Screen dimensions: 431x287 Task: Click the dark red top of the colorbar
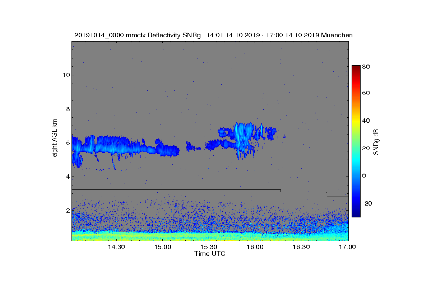tap(356, 68)
